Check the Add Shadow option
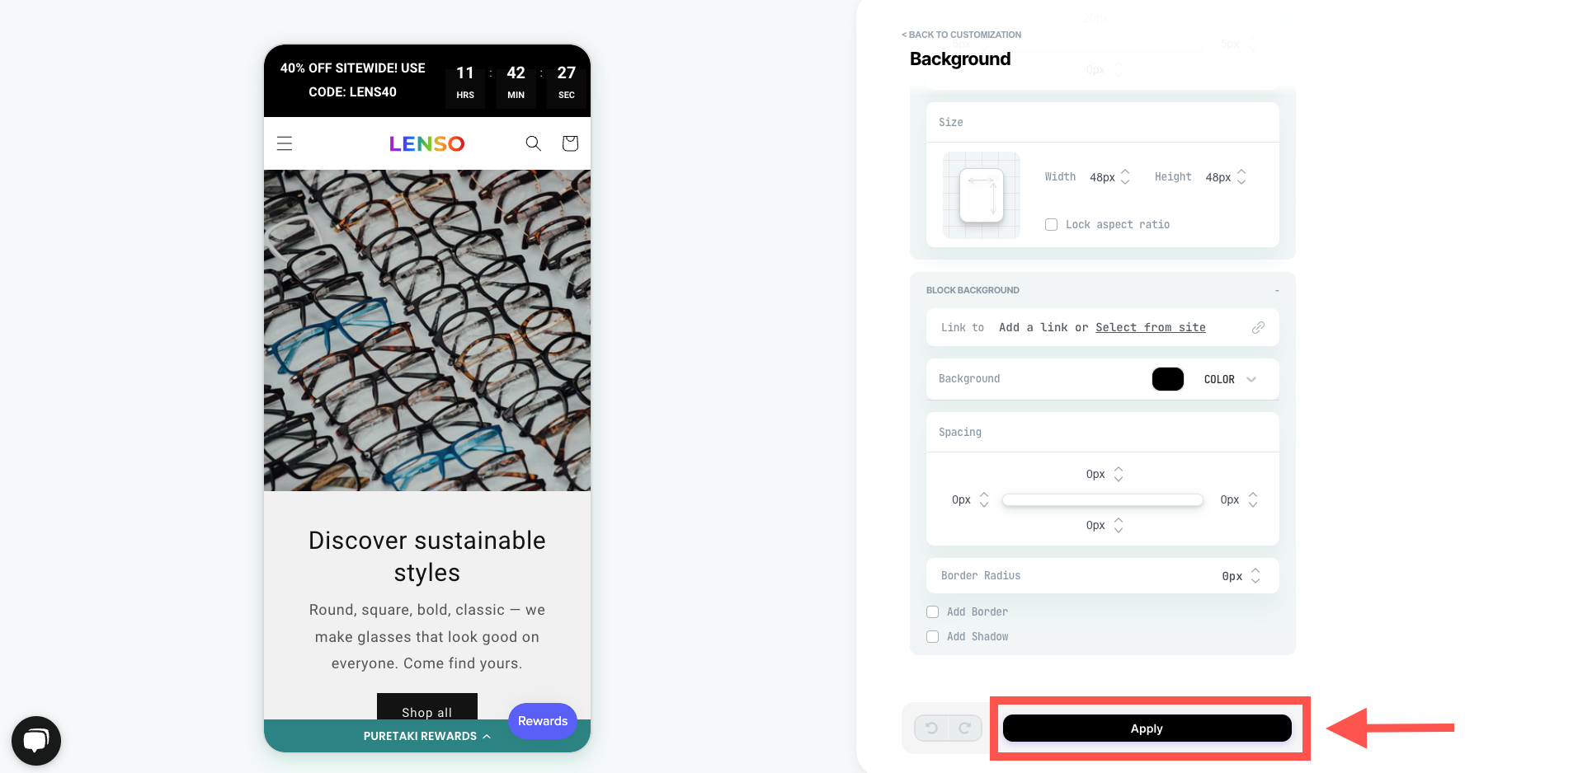Screen dimensions: 1578x773 933,636
